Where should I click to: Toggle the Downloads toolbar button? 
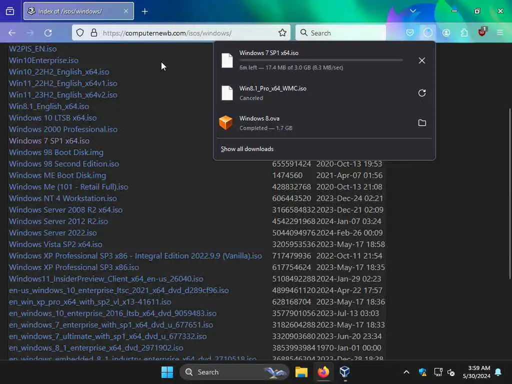428,32
